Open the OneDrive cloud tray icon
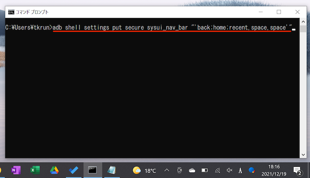310x178 pixels. tap(192, 170)
